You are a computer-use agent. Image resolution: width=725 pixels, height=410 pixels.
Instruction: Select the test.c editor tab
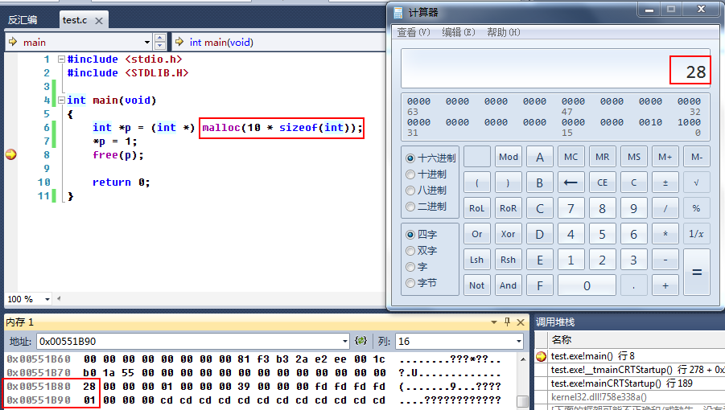pos(75,20)
